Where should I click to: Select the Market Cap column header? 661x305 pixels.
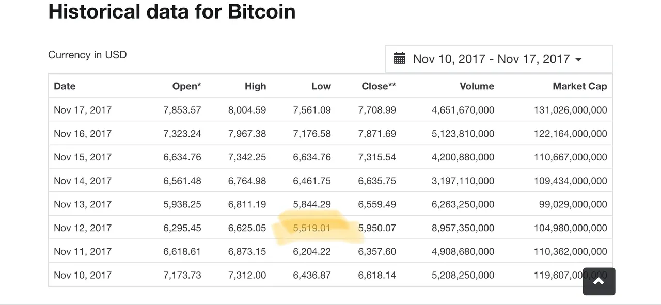[x=579, y=86]
